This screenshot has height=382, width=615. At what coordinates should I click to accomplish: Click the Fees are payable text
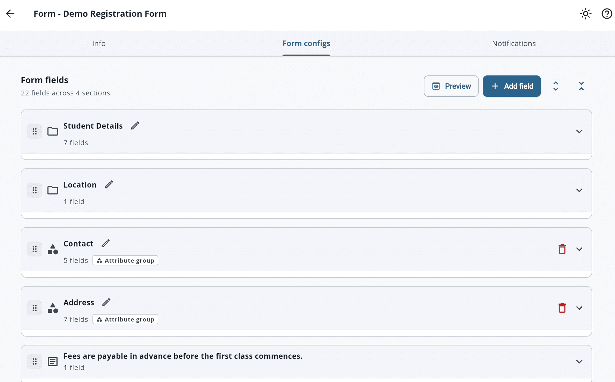point(183,356)
